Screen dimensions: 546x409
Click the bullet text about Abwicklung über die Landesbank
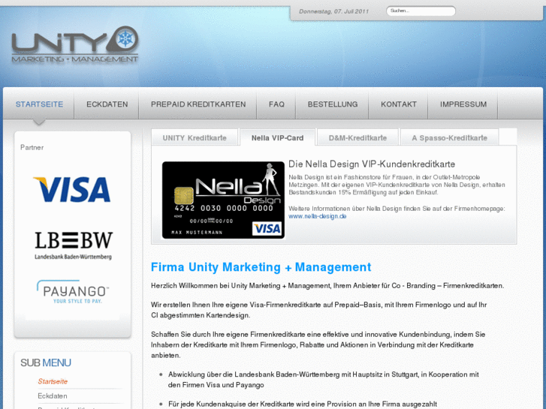point(324,380)
